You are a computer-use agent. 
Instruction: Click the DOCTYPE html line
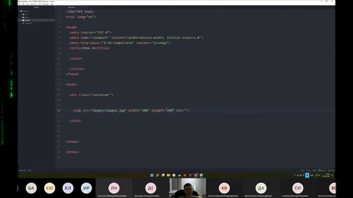[80, 12]
